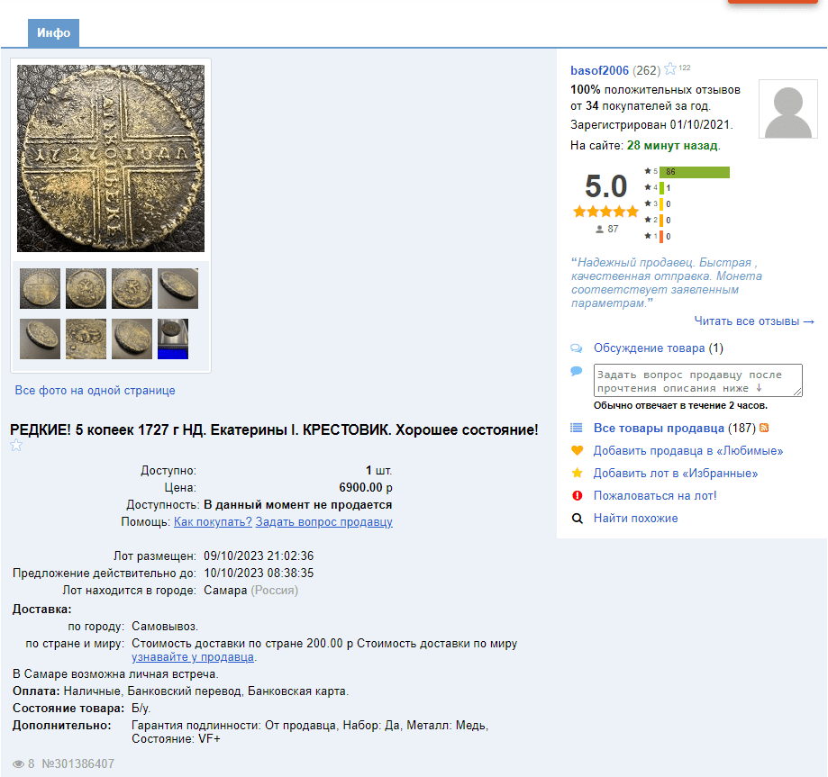Click the review quote 'Надежный продавец'

point(666,283)
